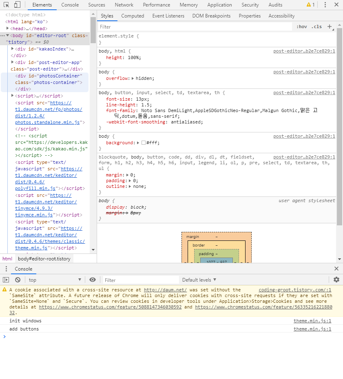This screenshot has width=343, height=379.
Task: Expand the post-editor-app div node
Action: click(12, 62)
